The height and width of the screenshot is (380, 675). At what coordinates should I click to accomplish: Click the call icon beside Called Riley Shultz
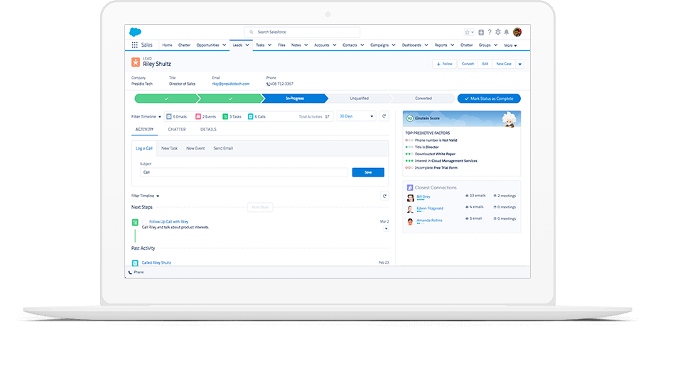click(x=135, y=263)
